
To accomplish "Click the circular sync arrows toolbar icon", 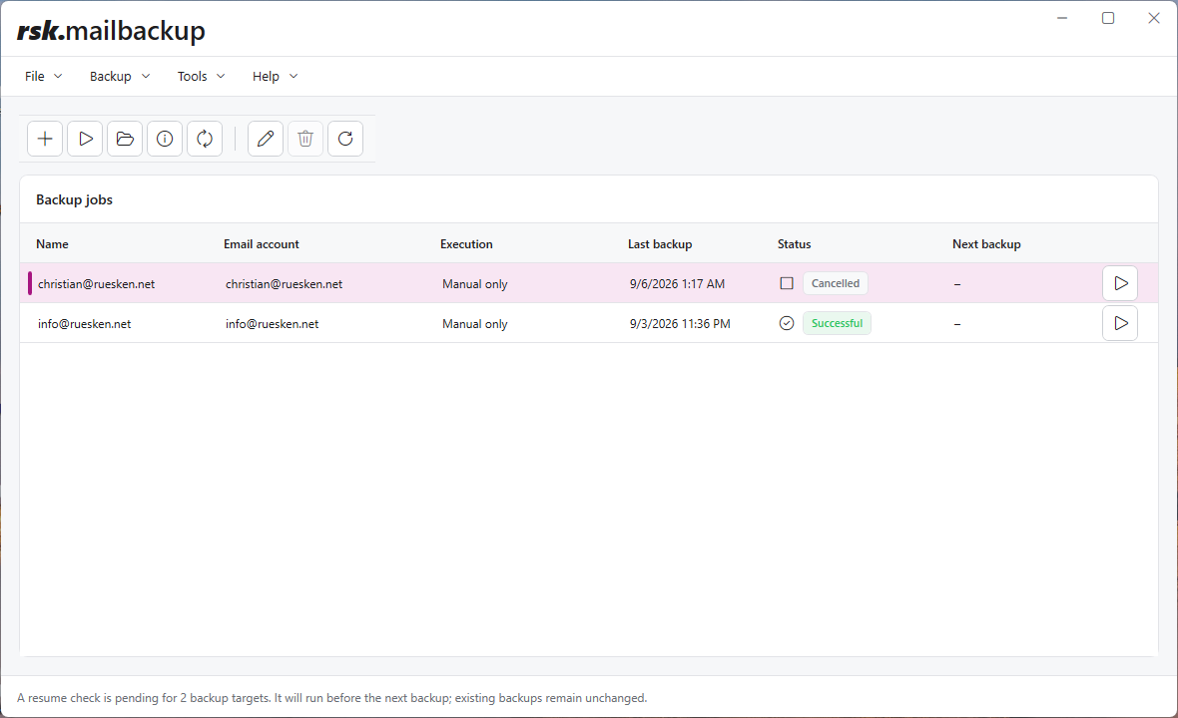I will pyautogui.click(x=205, y=139).
